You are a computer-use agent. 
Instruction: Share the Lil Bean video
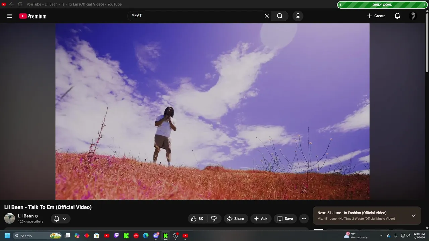236,219
